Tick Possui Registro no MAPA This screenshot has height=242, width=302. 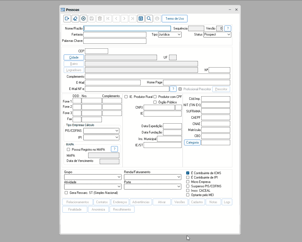(x=69, y=150)
